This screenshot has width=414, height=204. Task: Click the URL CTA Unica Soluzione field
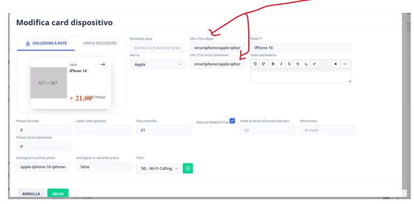pos(217,64)
